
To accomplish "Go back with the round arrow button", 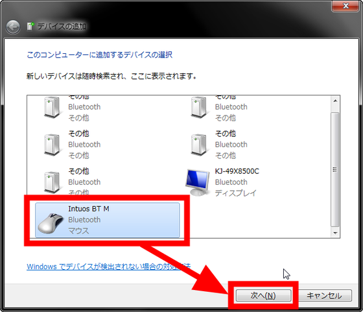I will click(x=13, y=27).
